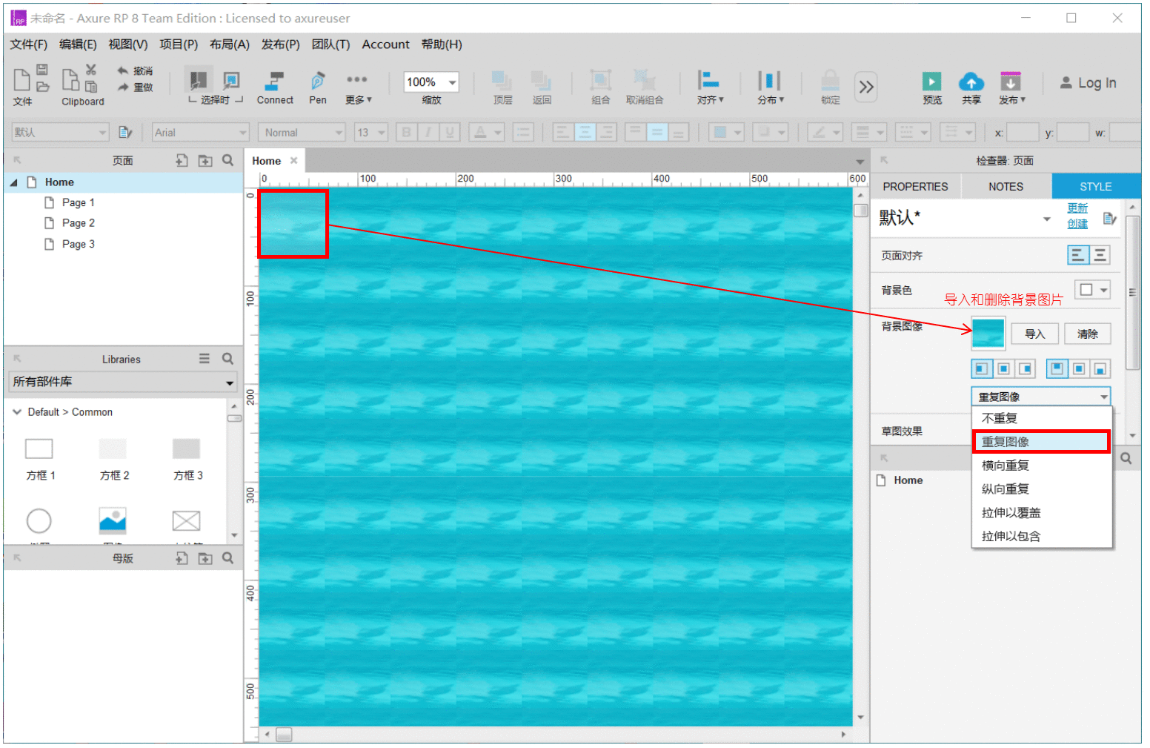Align background image vertically top
1150x748 pixels.
coord(1057,368)
